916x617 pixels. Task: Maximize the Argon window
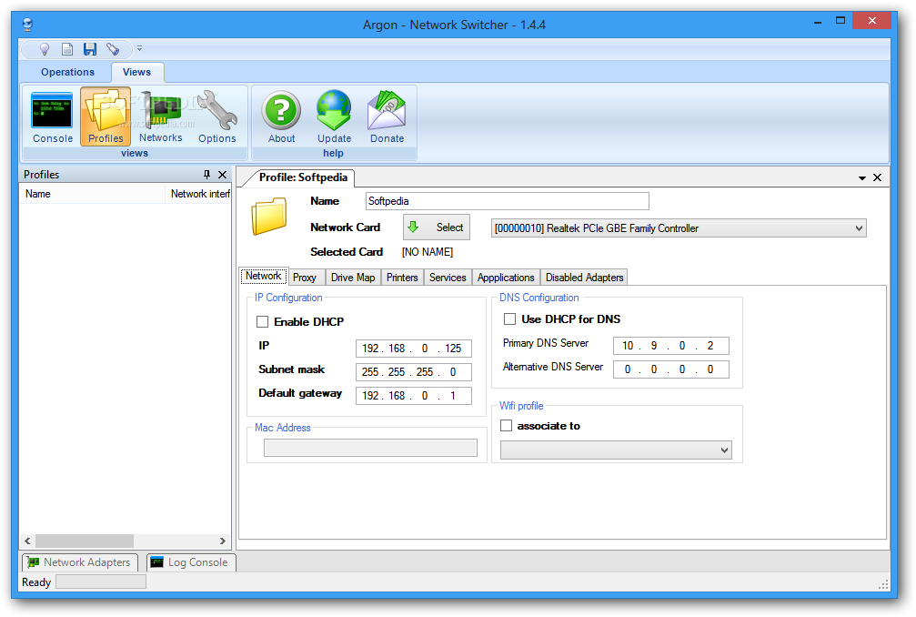pos(841,21)
